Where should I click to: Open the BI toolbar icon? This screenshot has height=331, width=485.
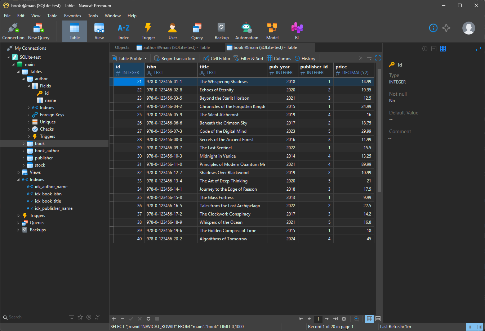tap(297, 31)
